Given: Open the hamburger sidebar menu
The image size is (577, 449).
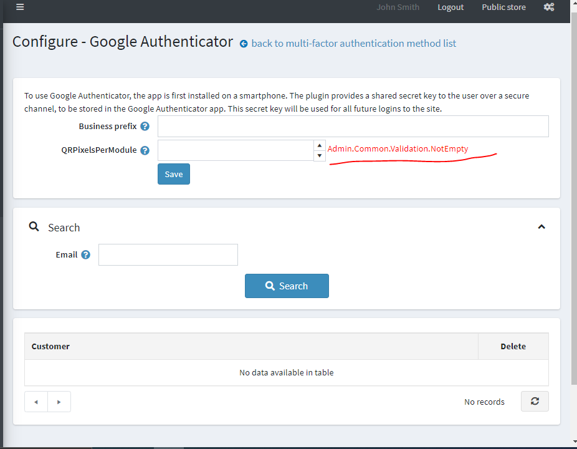Looking at the screenshot, I should coord(20,7).
